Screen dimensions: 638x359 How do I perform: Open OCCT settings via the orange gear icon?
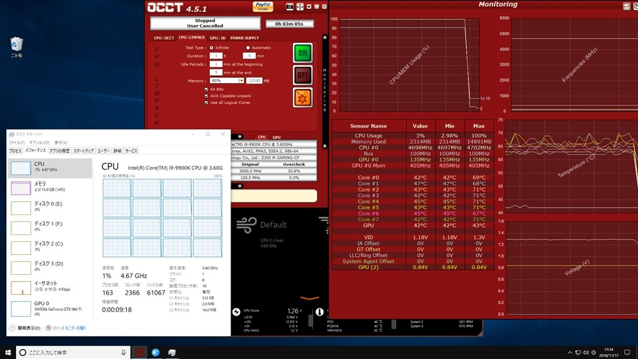[x=303, y=98]
